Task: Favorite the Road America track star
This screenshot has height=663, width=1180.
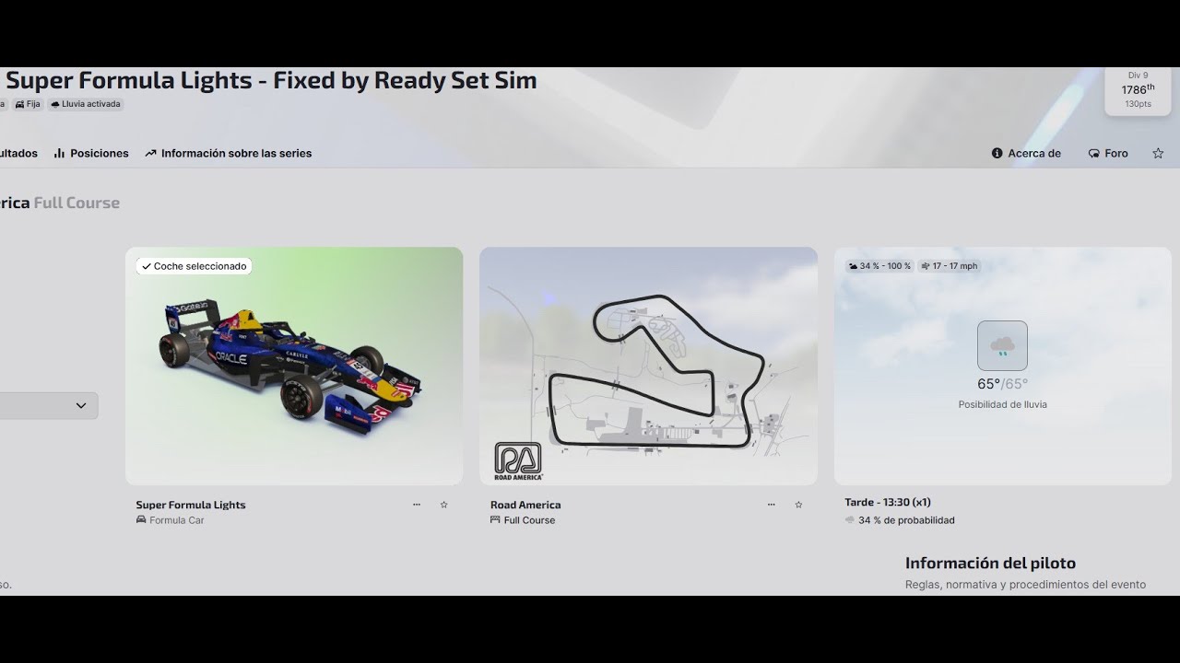Action: tap(798, 505)
